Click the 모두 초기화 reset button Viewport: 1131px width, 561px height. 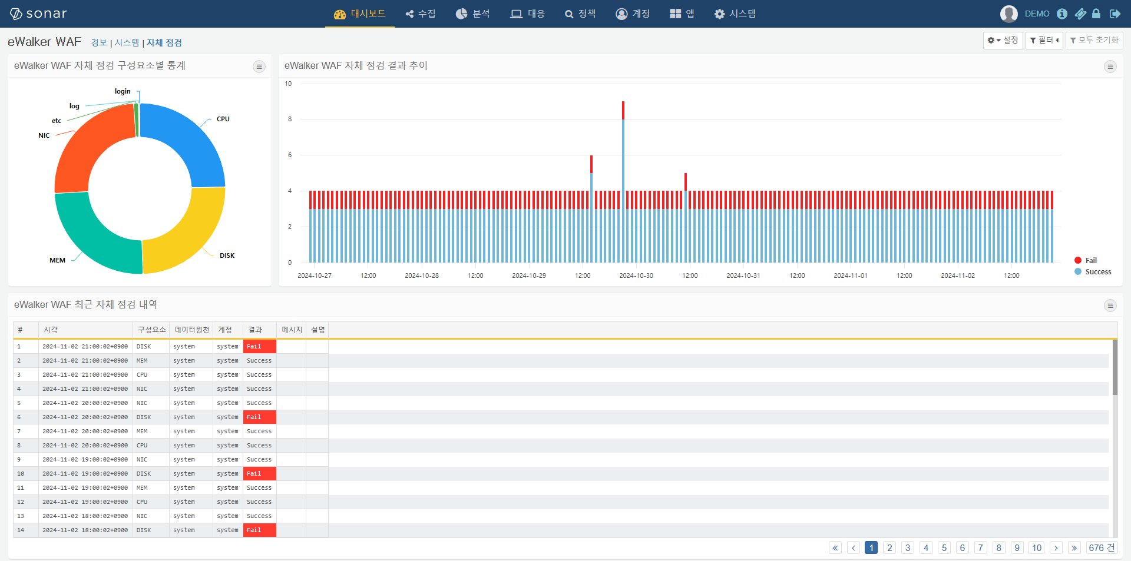tap(1094, 40)
